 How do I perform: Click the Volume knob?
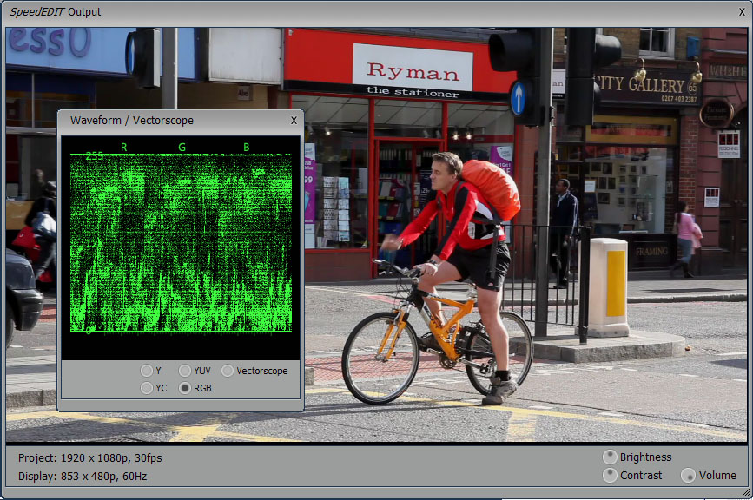click(x=688, y=476)
